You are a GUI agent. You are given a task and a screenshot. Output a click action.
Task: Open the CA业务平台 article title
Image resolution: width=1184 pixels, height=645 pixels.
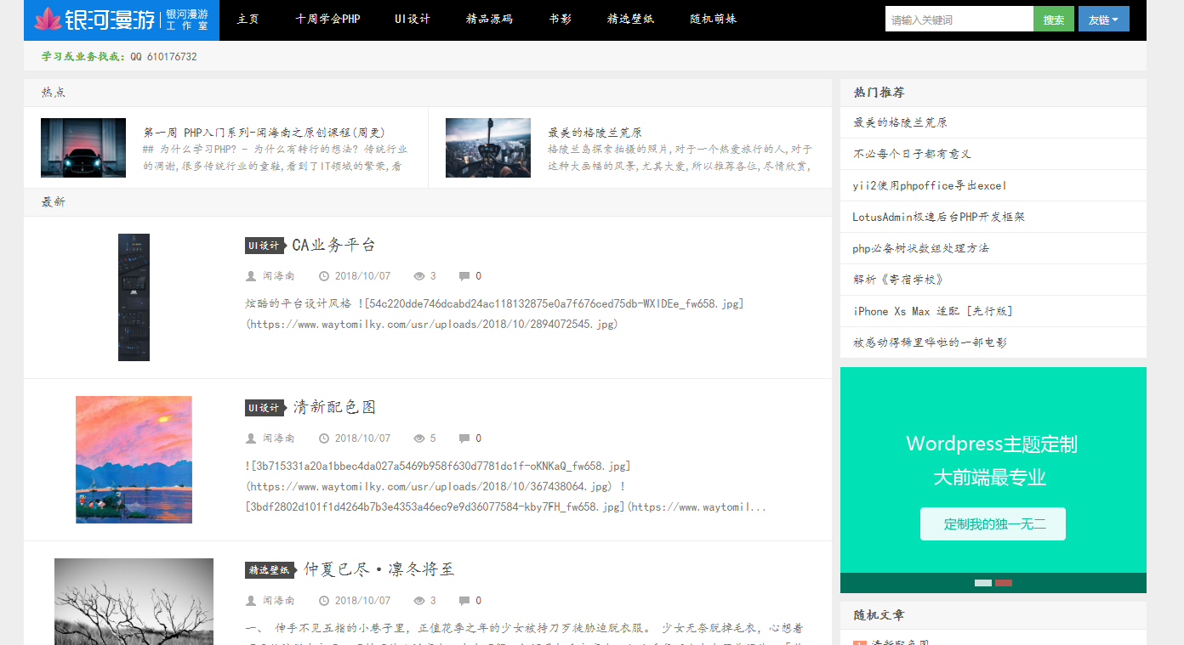[333, 245]
